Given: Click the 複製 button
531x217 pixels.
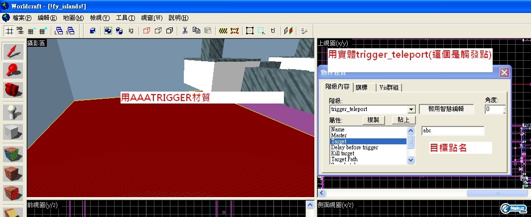Looking at the screenshot, I should click(x=374, y=120).
